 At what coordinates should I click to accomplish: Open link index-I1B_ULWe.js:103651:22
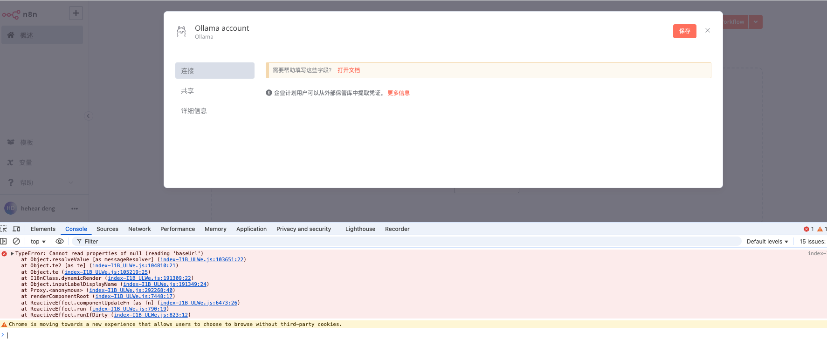pyautogui.click(x=202, y=260)
